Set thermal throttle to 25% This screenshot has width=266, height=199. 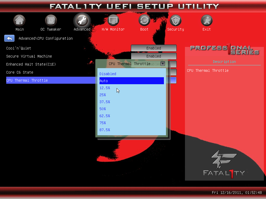pyautogui.click(x=132, y=95)
